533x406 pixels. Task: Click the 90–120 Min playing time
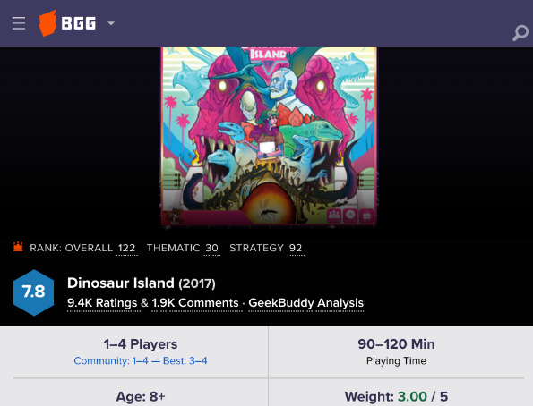pyautogui.click(x=396, y=344)
